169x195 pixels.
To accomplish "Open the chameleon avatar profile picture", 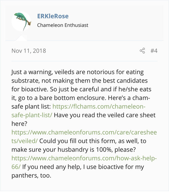I will click(x=21, y=21).
